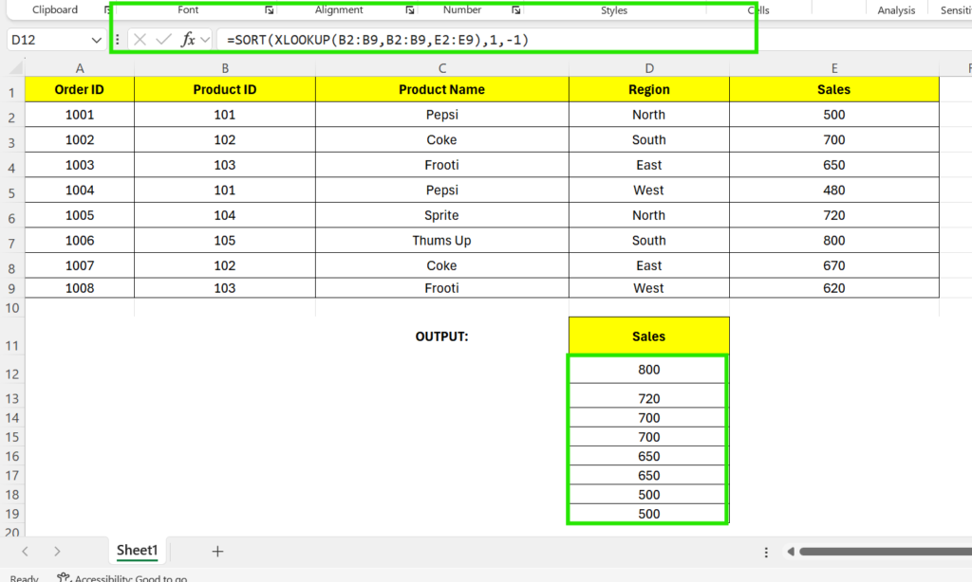Viewport: 972px width, 582px height.
Task: Click the horizontal scrollbar left arrow
Action: point(791,551)
